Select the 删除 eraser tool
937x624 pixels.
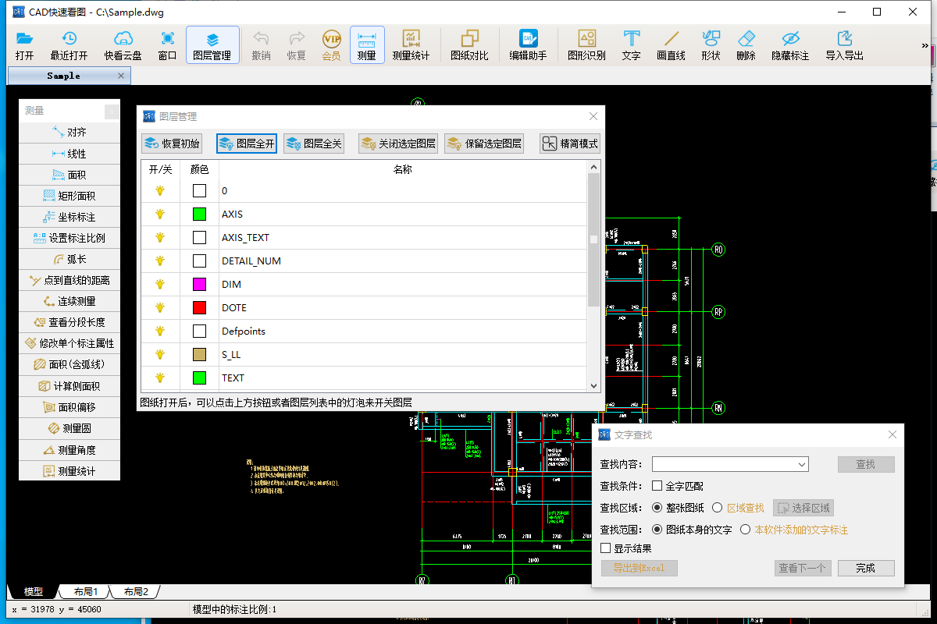[746, 45]
